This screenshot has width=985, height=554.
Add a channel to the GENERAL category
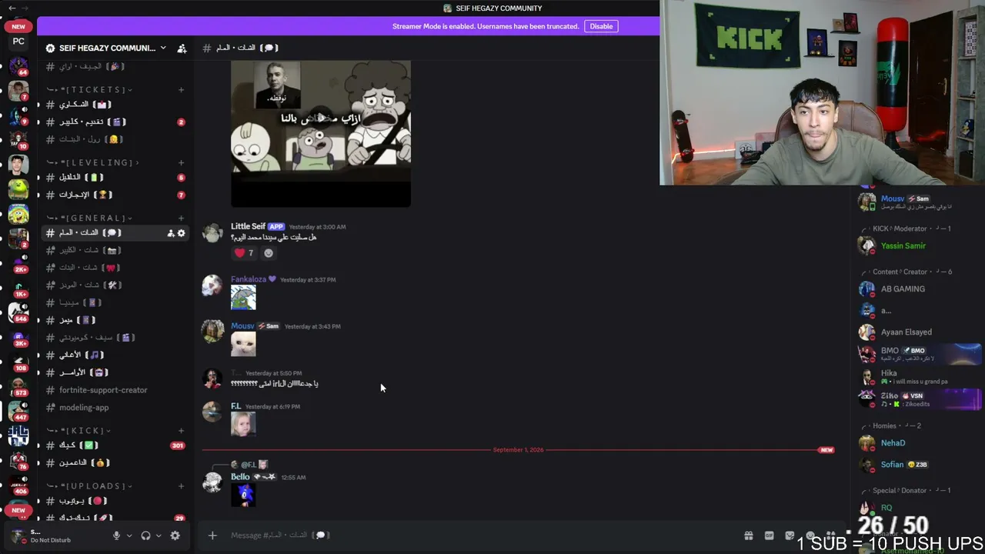point(181,218)
